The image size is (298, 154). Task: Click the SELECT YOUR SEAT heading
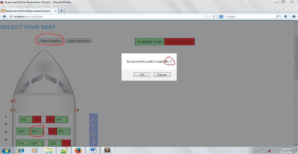click(28, 27)
